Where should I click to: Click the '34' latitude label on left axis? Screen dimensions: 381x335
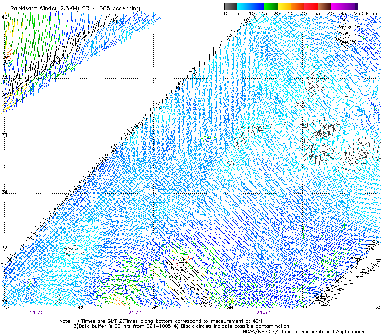tap(4, 192)
